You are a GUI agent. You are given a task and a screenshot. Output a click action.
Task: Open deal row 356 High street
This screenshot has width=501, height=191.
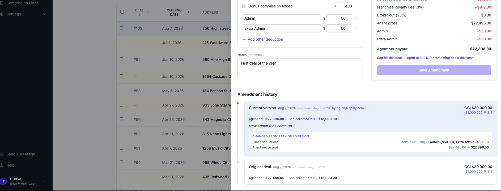pos(174,28)
